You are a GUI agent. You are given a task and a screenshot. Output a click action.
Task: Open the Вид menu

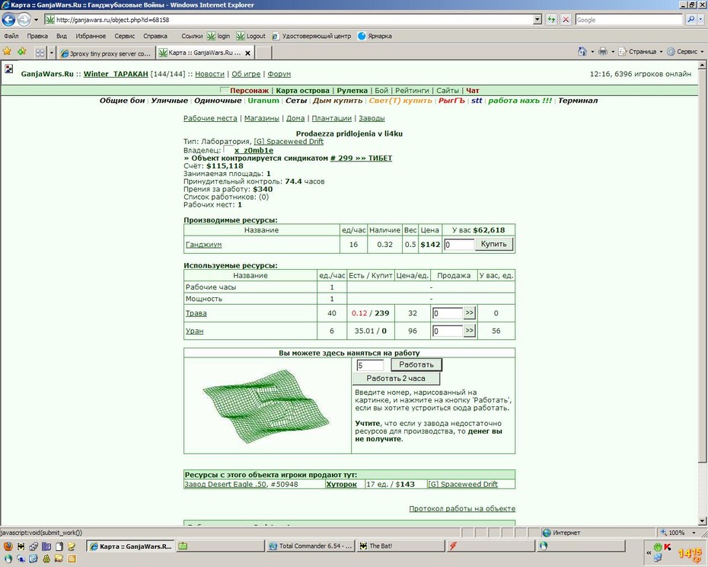pos(62,36)
